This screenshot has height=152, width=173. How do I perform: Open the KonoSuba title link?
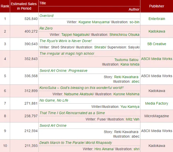point(81,88)
